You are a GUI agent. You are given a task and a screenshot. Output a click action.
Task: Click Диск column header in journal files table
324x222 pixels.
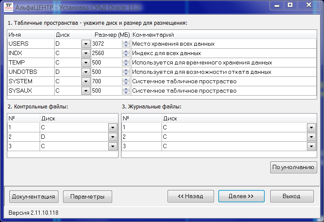coord(239,119)
